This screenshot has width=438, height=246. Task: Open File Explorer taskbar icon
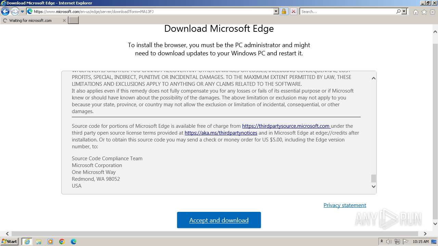(x=39, y=242)
